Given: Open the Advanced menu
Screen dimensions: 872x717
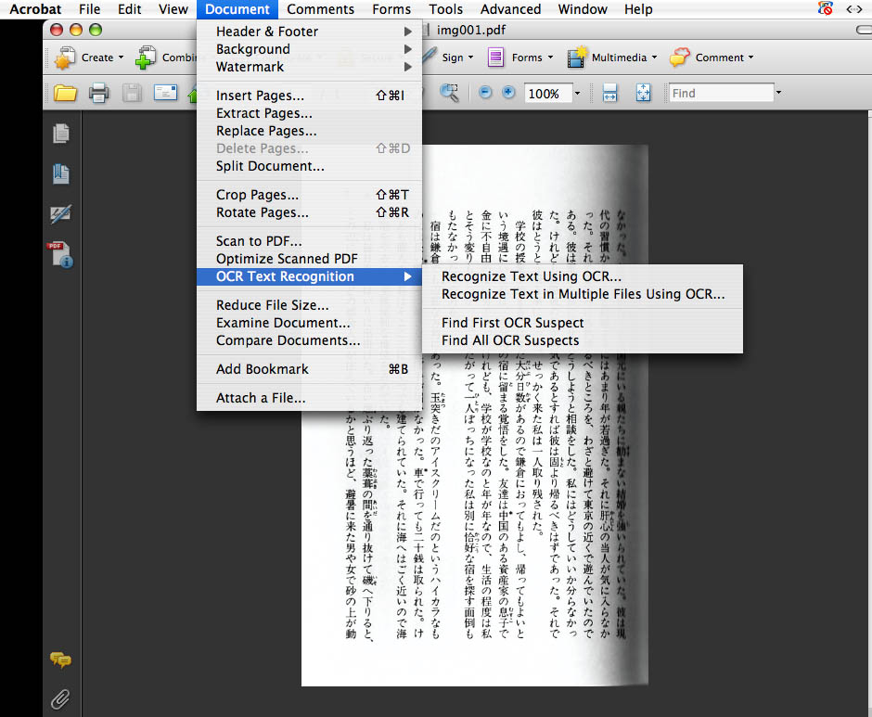Looking at the screenshot, I should tap(510, 9).
